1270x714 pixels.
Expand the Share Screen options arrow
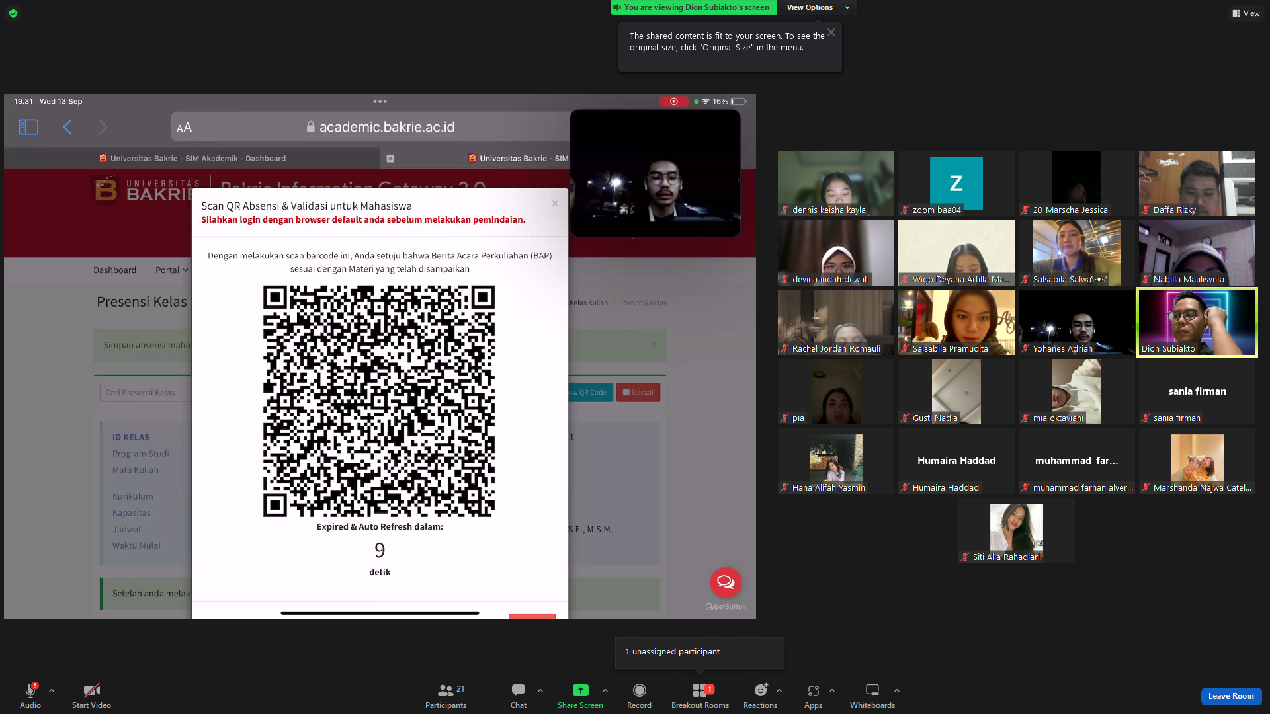click(605, 690)
